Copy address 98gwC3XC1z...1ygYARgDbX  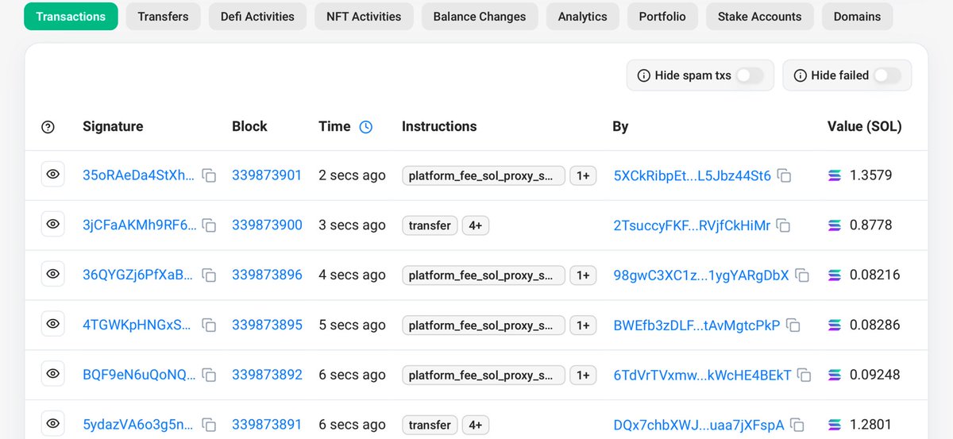(802, 275)
